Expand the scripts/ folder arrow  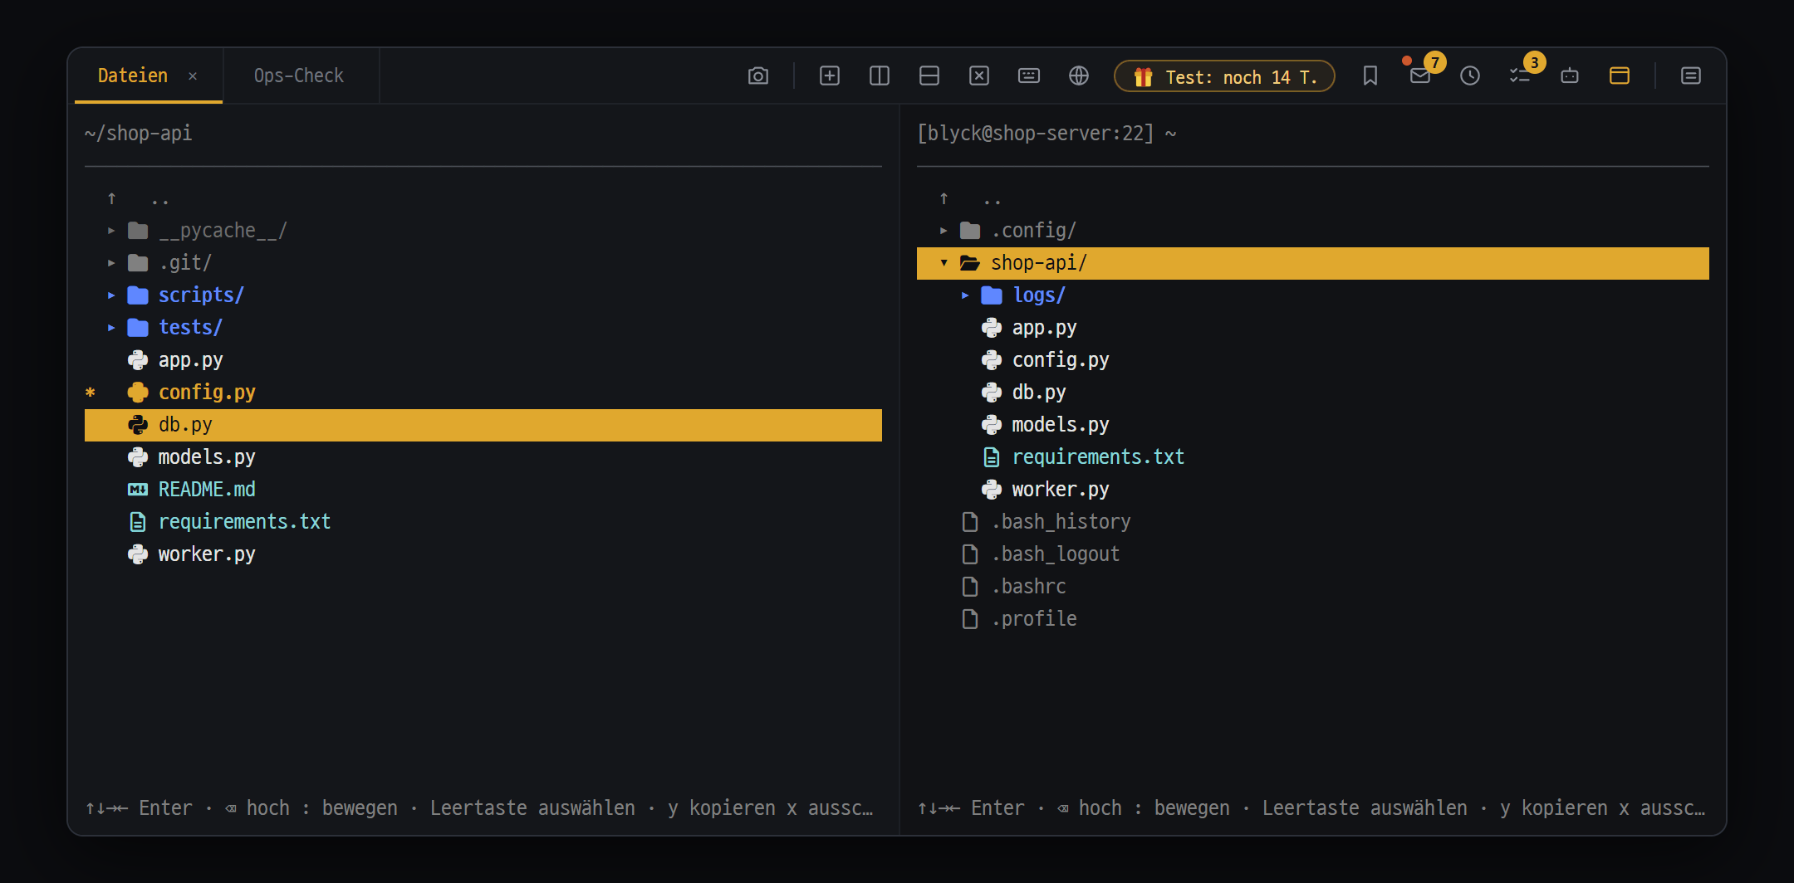111,295
